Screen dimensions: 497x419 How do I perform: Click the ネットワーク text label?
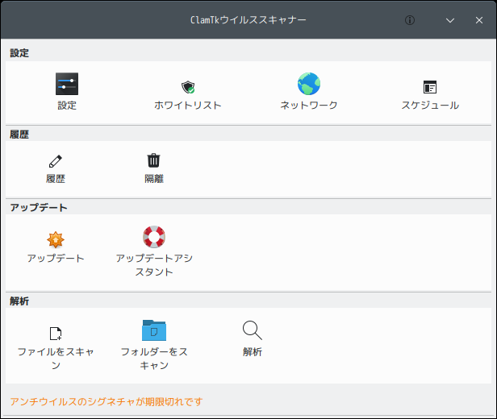[x=308, y=106]
